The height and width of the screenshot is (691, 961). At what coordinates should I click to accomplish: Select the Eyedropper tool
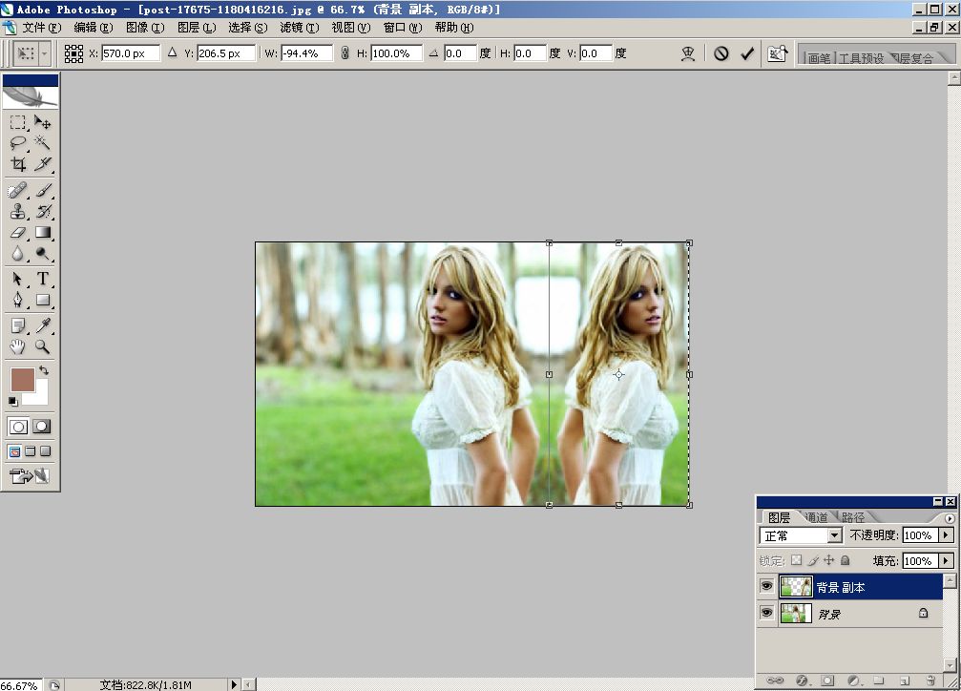tap(43, 326)
